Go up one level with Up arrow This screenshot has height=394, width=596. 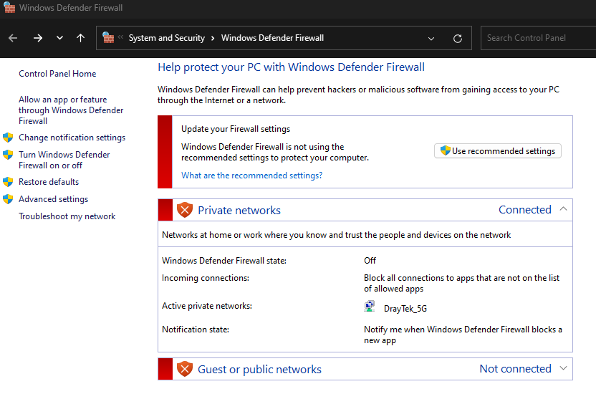click(80, 38)
